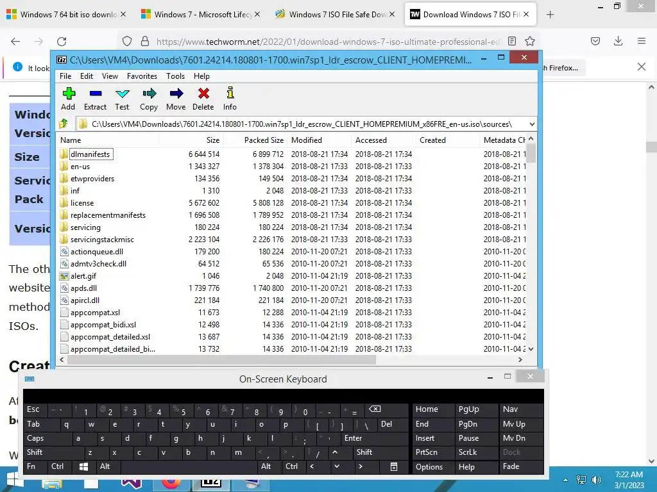Open the Windows Start button
The height and width of the screenshot is (492, 657).
tap(15, 480)
